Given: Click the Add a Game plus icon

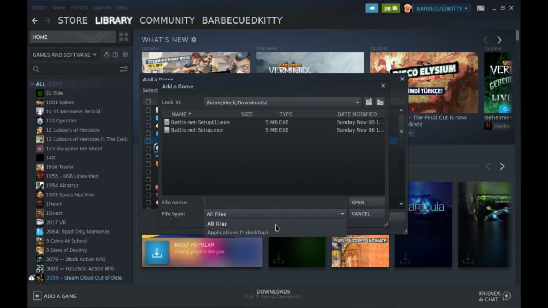Looking at the screenshot, I should pyautogui.click(x=37, y=296).
